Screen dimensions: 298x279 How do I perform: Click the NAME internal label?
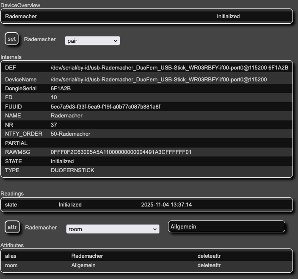click(x=13, y=115)
